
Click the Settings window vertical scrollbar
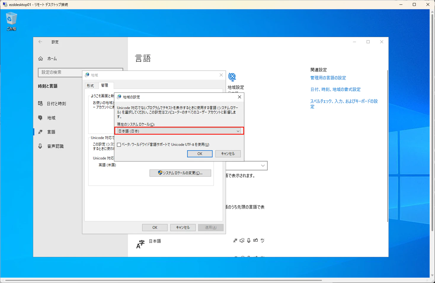point(387,146)
